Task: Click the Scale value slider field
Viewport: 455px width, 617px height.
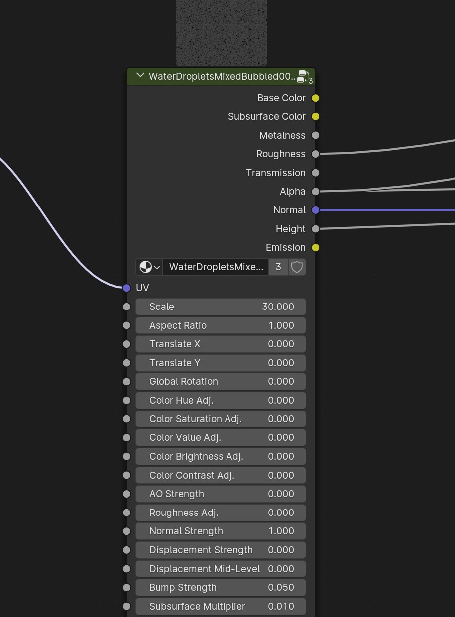Action: pyautogui.click(x=221, y=307)
